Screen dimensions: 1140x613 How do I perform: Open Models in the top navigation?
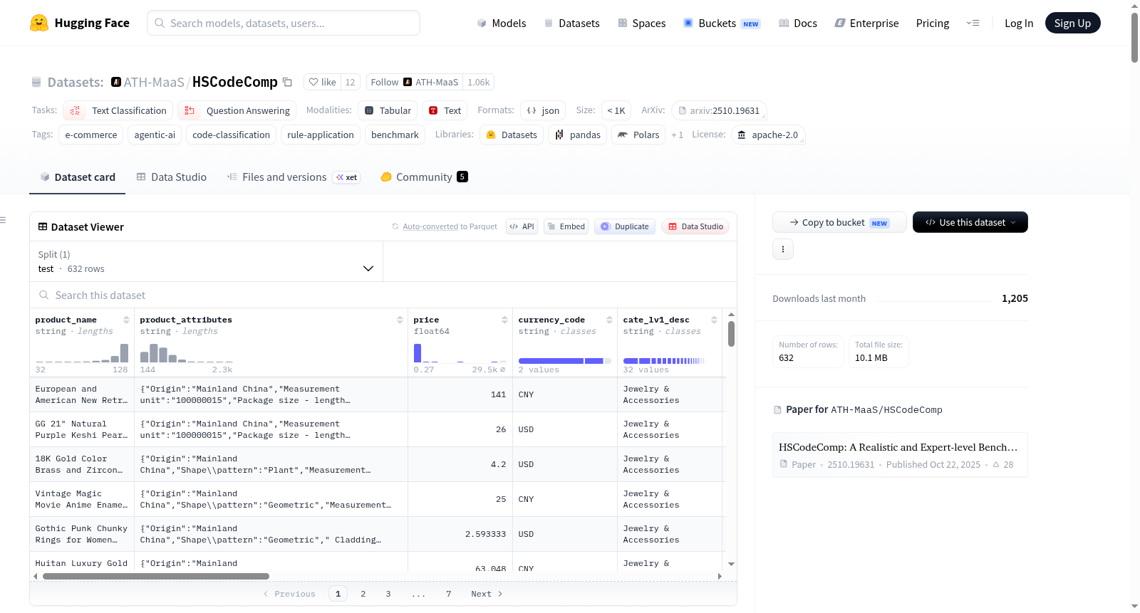click(x=502, y=23)
